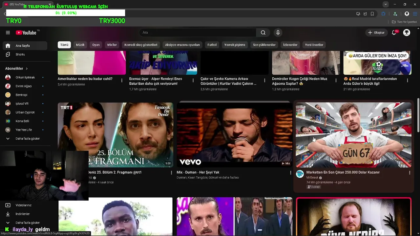Open options for Ecenaz üçer video
The height and width of the screenshot is (236, 420).
193,80
